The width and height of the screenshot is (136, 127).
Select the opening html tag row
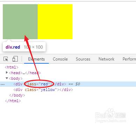tap(12, 67)
